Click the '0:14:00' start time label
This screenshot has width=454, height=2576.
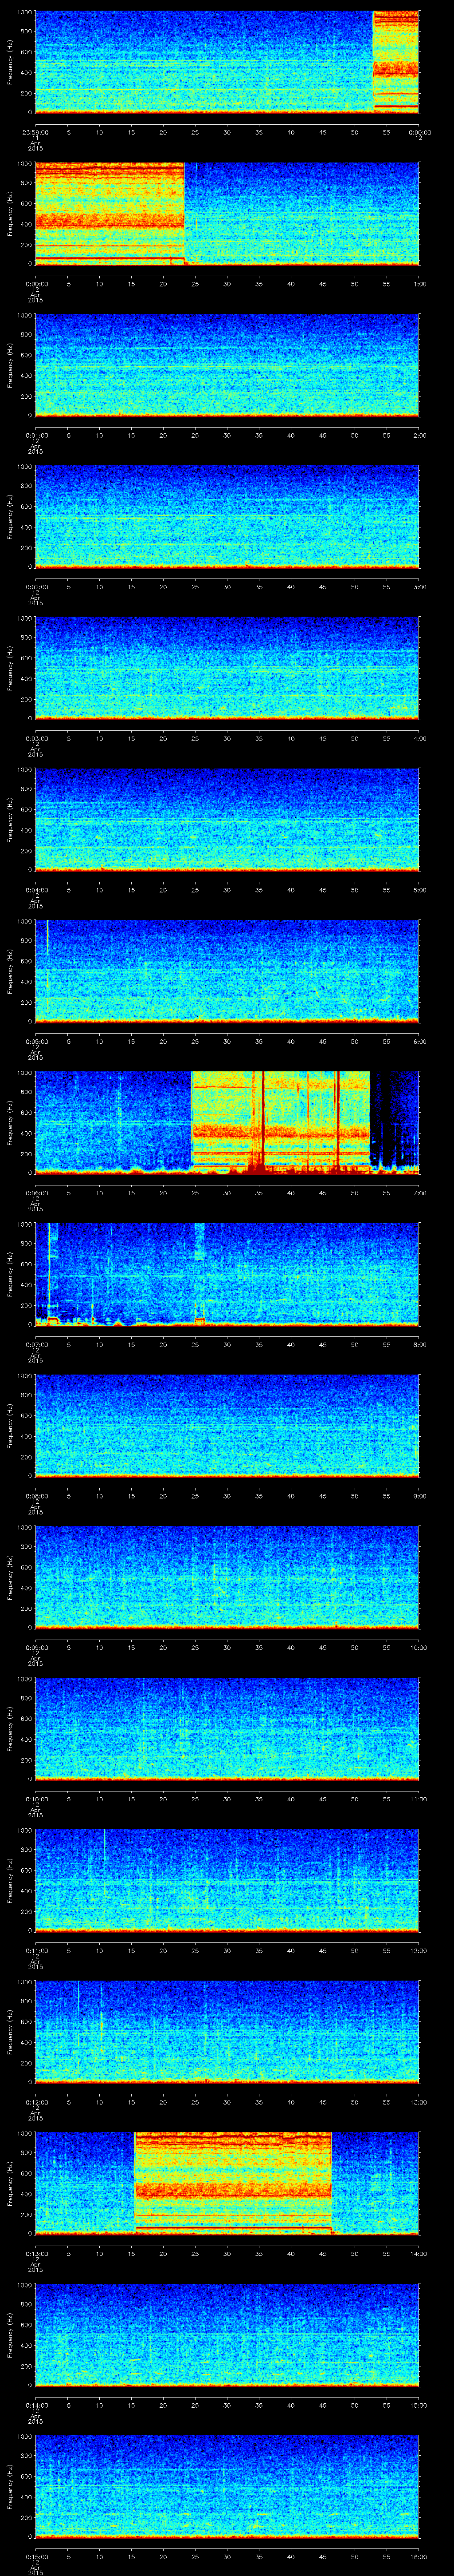pyautogui.click(x=36, y=2404)
